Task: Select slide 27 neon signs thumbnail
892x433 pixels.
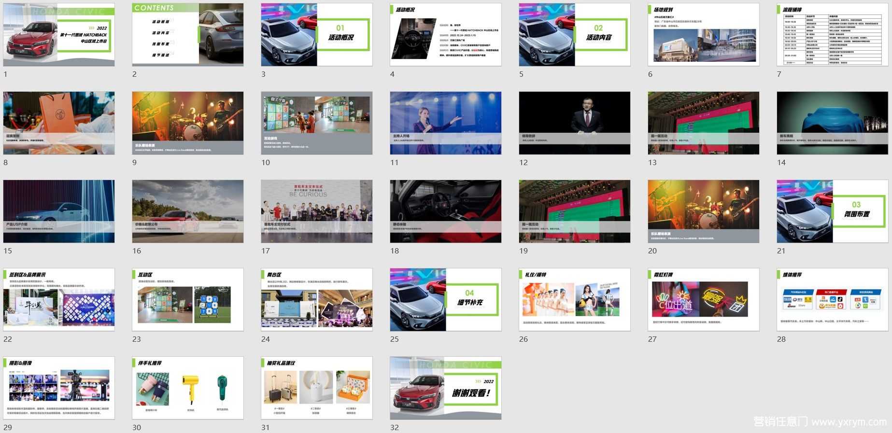Action: click(704, 300)
